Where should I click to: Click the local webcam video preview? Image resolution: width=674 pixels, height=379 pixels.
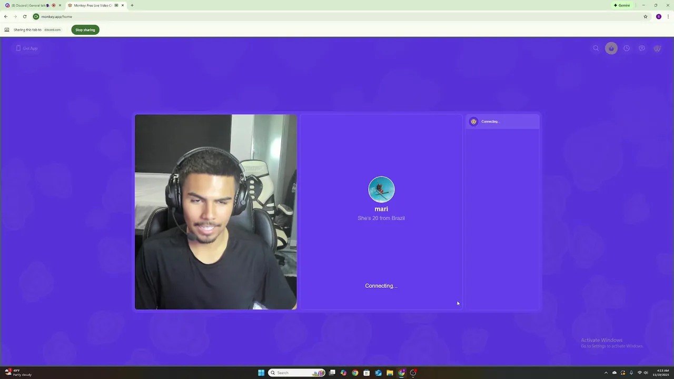coord(216,212)
